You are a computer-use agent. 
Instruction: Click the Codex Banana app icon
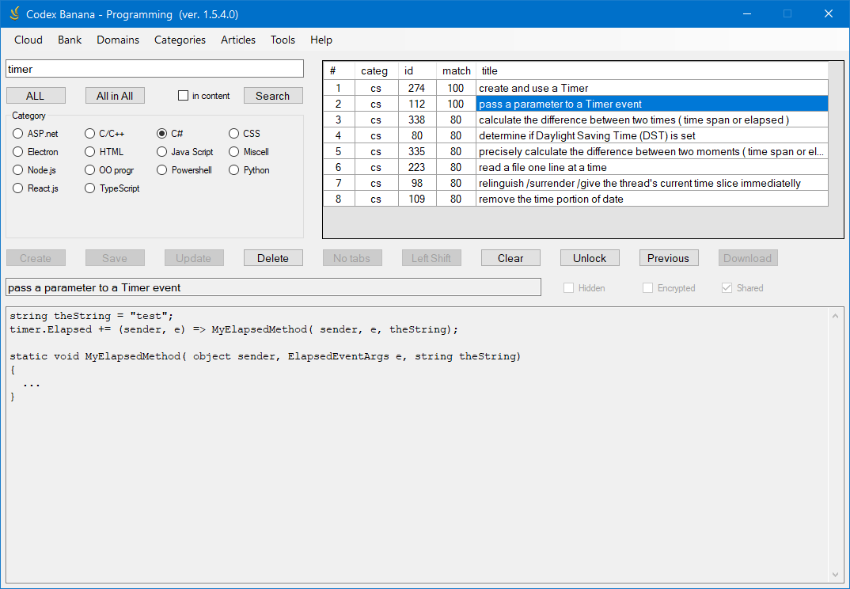(14, 13)
